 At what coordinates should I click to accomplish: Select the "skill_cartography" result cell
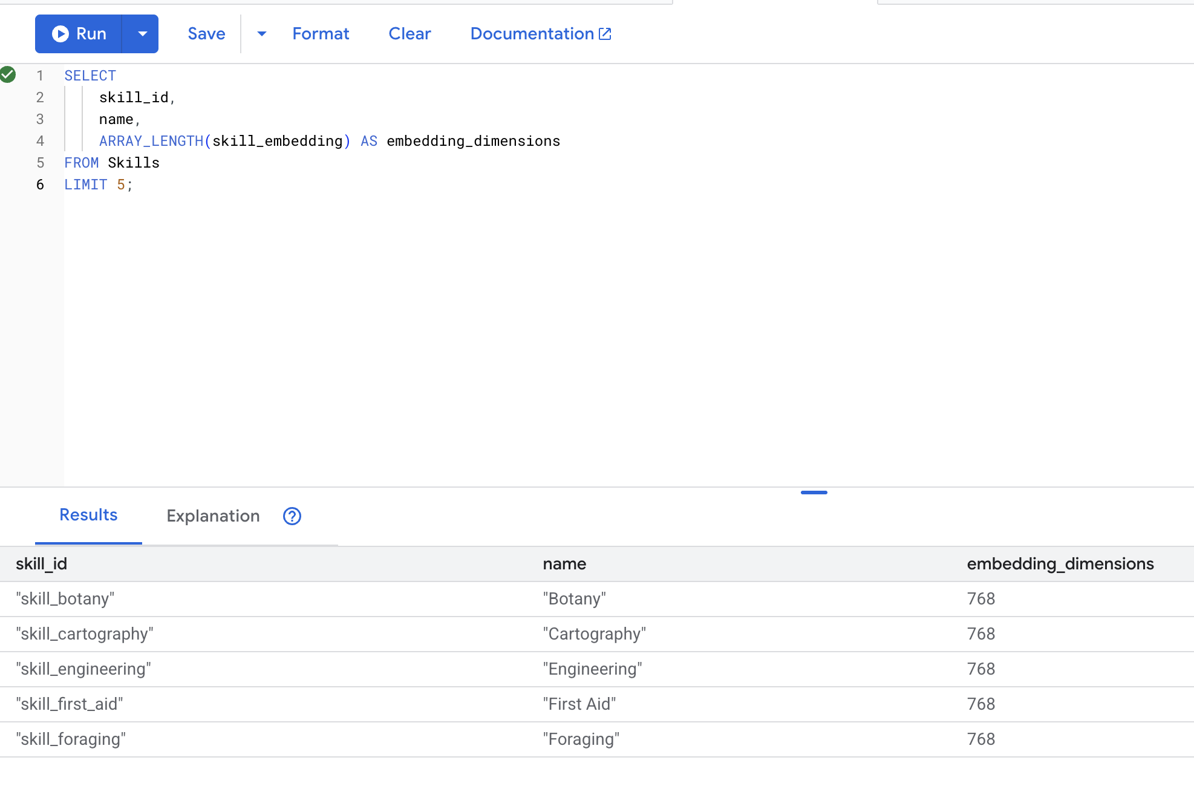[x=85, y=634]
